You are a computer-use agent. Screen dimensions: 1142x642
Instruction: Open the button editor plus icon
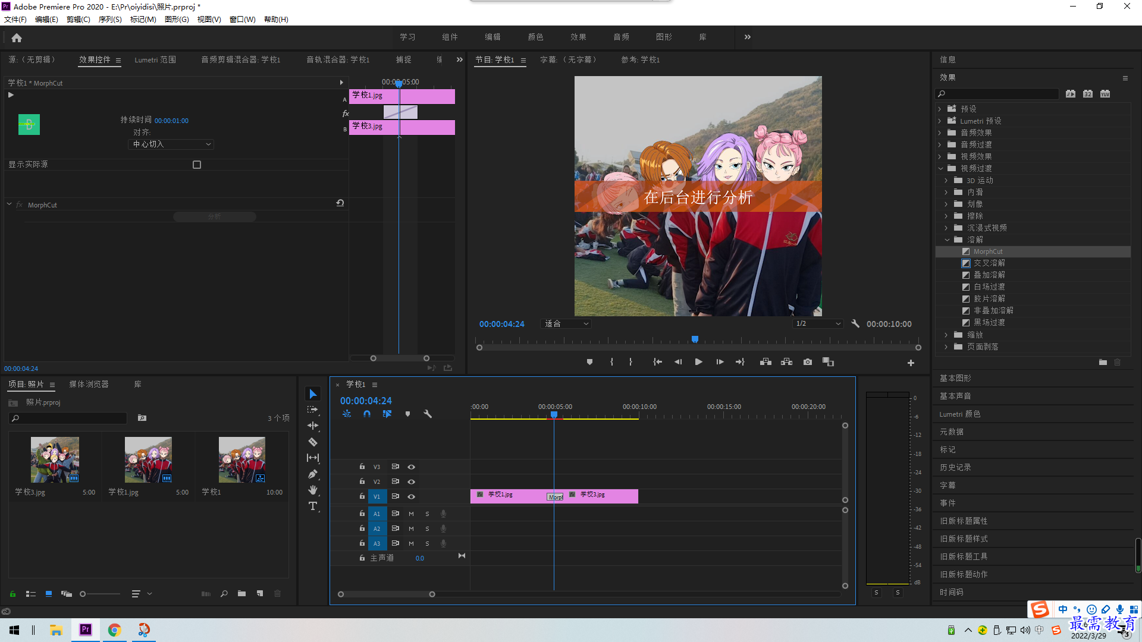point(911,363)
